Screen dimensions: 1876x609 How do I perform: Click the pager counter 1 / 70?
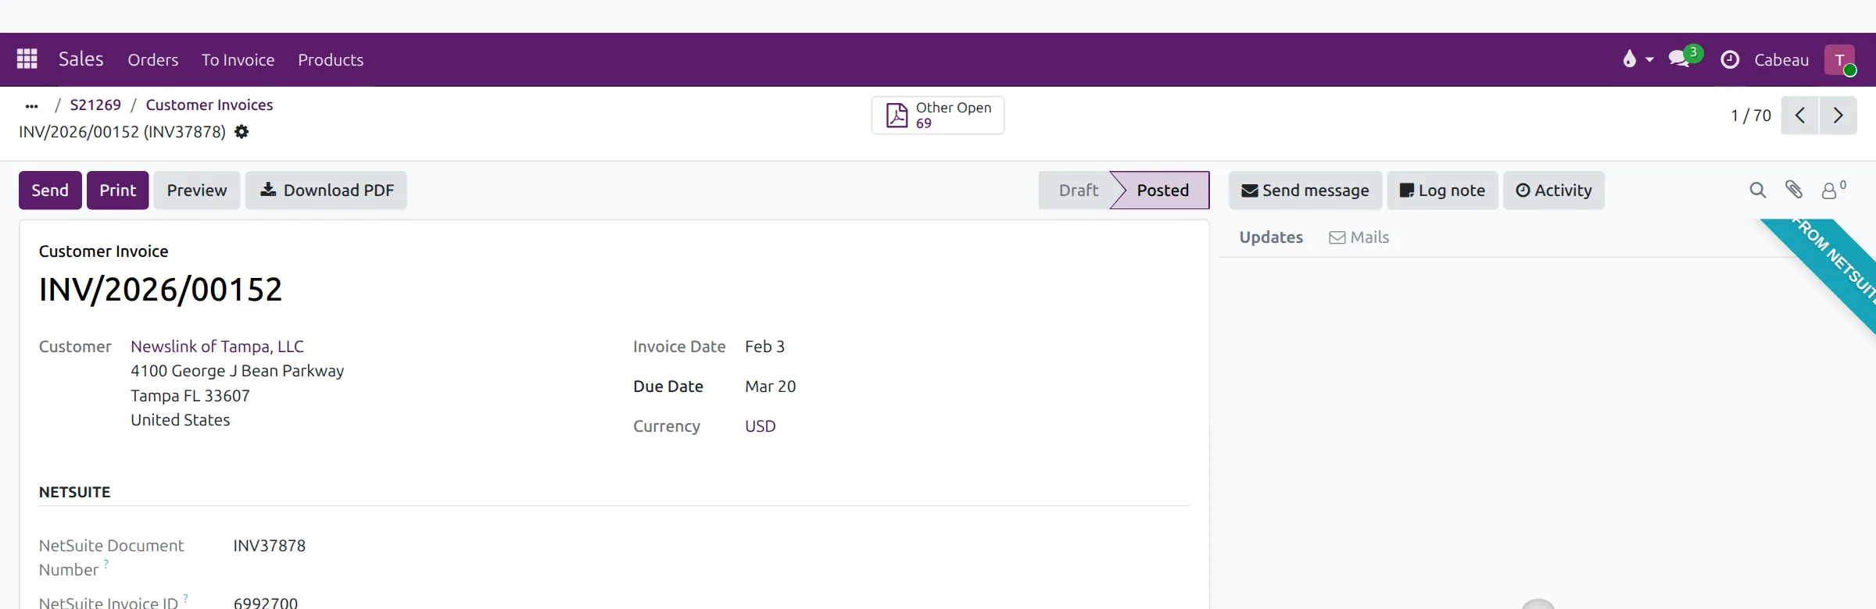pos(1751,116)
